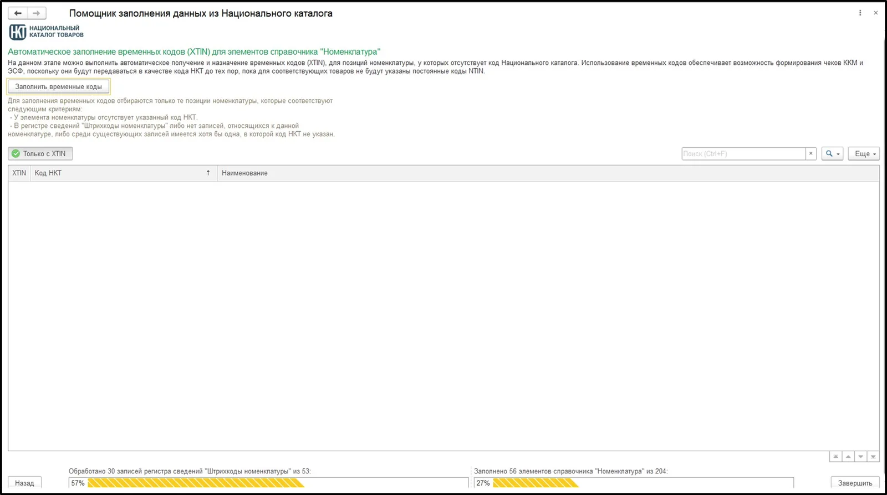Screen dimensions: 887x495
Task: Click the 57% barcode progress bar
Action: pyautogui.click(x=269, y=483)
